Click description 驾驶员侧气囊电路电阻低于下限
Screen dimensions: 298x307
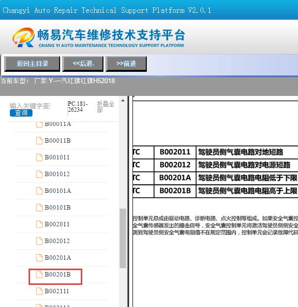pyautogui.click(x=248, y=178)
